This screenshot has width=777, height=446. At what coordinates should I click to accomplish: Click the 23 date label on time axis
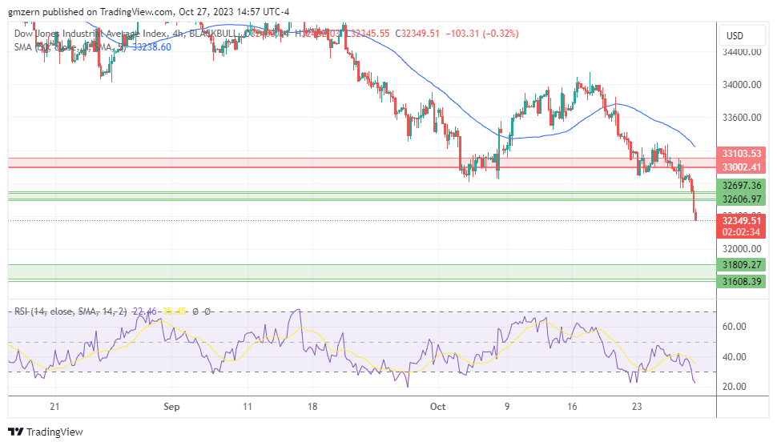tap(637, 406)
